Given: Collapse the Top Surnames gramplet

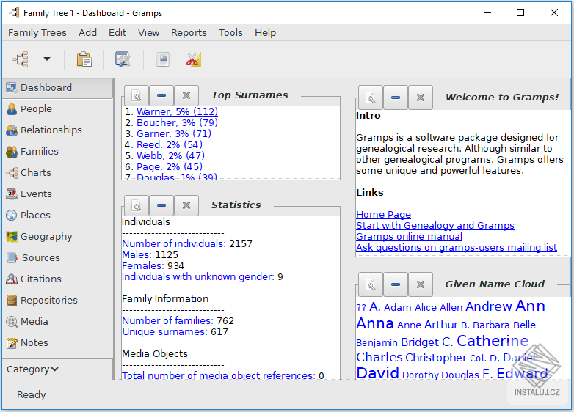Looking at the screenshot, I should pos(161,95).
